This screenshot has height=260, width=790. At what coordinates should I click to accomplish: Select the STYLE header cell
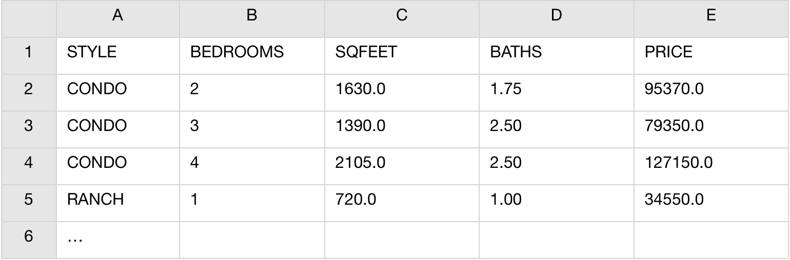[x=117, y=52]
